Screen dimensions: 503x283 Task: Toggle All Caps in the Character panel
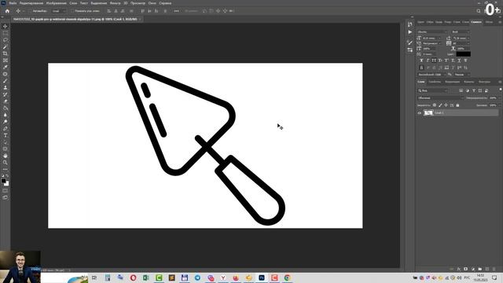point(434,61)
